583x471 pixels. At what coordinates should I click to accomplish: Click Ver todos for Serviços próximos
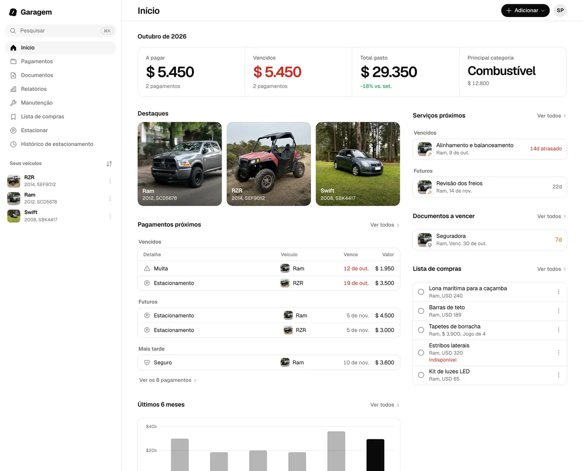coord(552,116)
